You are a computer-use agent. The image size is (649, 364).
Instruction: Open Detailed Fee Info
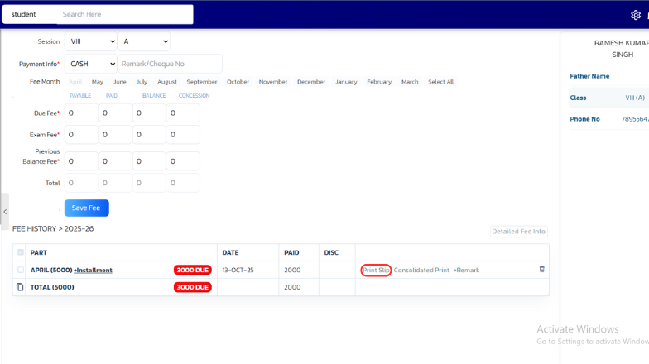519,232
